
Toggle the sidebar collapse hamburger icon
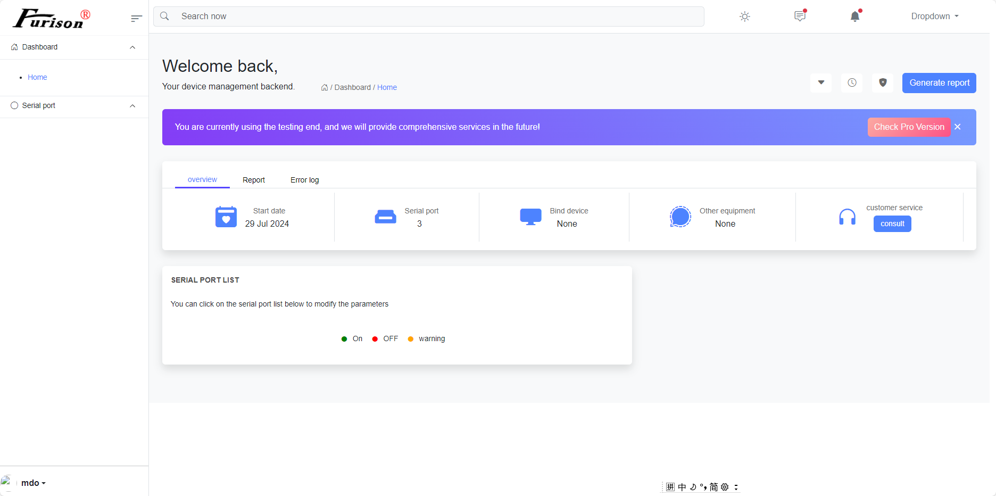point(136,19)
